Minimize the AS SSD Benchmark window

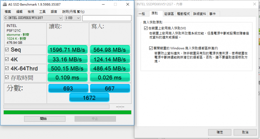103,4
